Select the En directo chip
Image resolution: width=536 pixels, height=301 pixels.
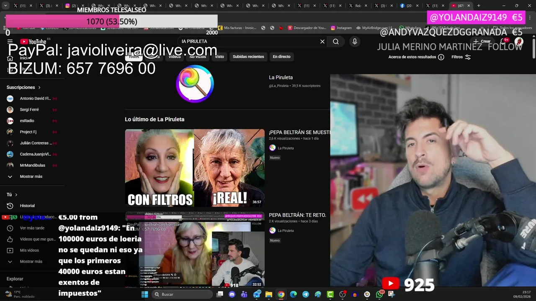(x=281, y=56)
